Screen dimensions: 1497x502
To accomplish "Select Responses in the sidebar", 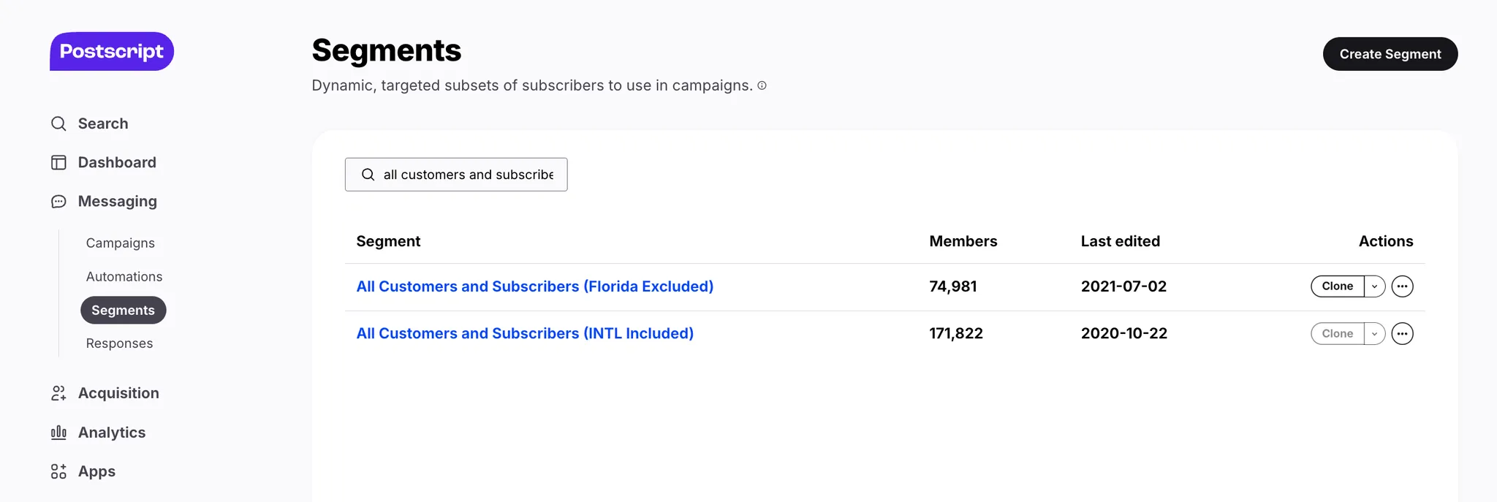I will click(119, 343).
